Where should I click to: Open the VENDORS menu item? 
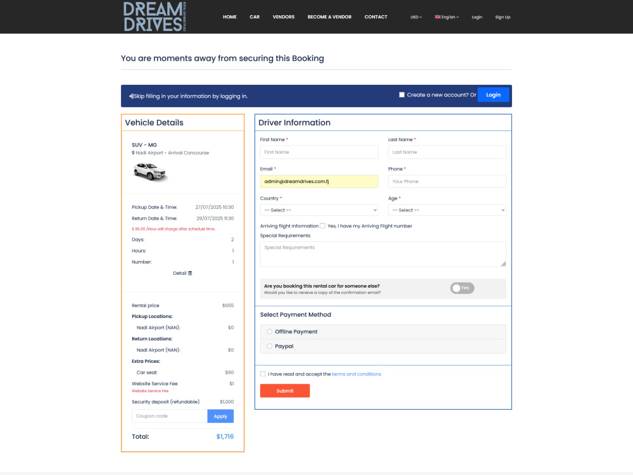coord(284,17)
